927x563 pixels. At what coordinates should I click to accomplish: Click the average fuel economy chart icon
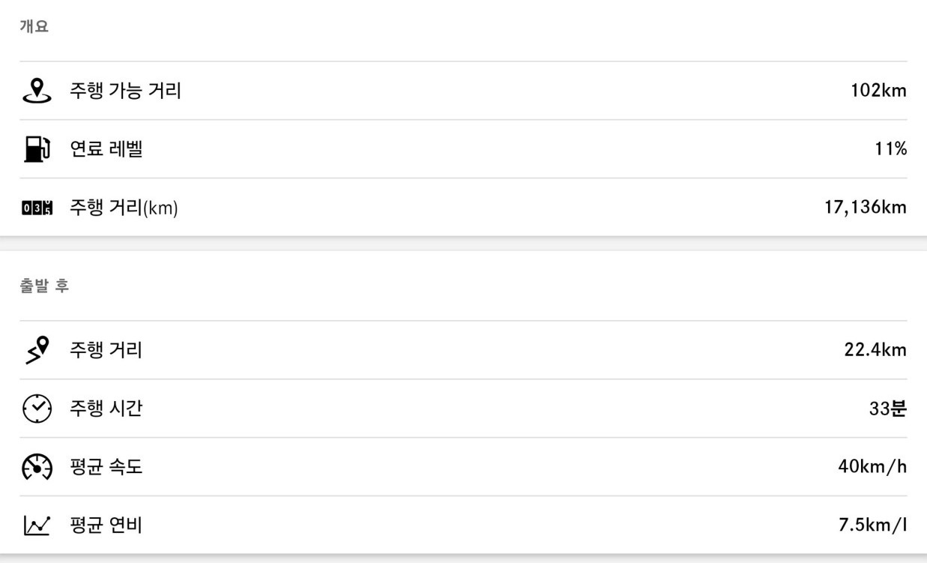click(x=37, y=526)
